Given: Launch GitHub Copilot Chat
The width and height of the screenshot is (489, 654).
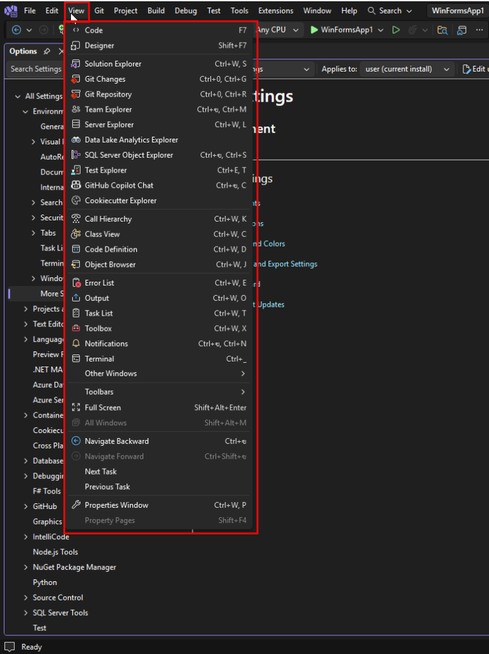Looking at the screenshot, I should coord(159,186).
